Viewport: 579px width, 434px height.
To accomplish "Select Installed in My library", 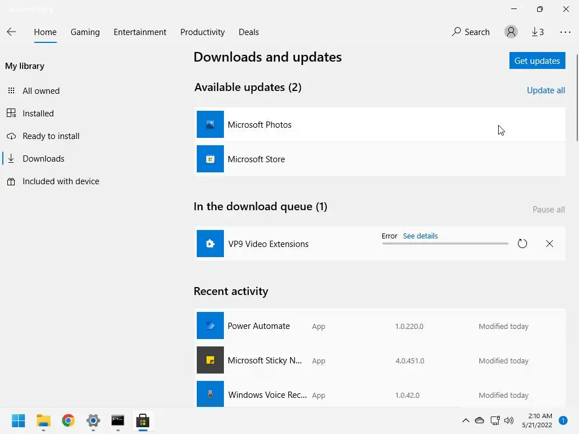I will [x=38, y=113].
